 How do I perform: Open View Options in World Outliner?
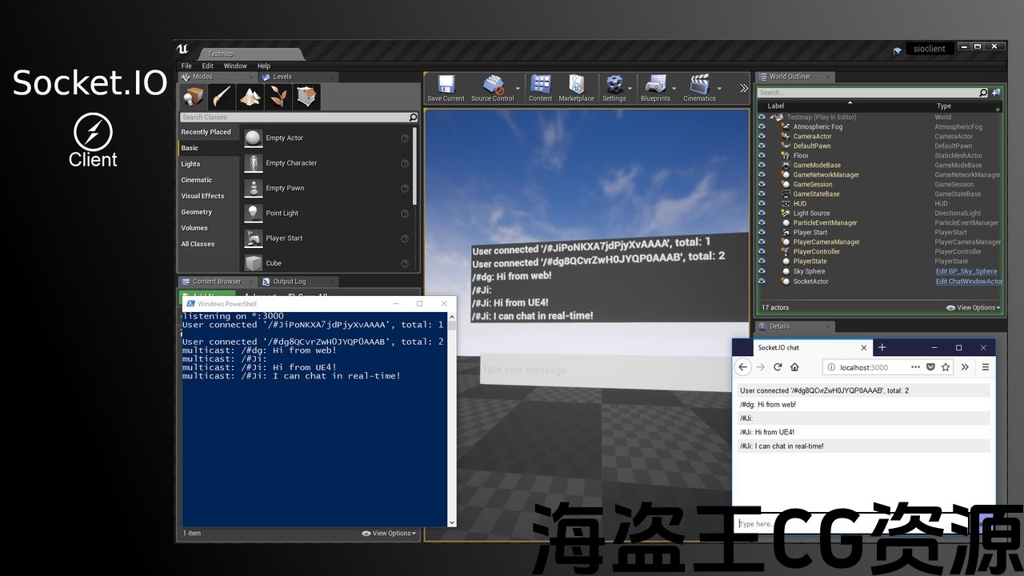[973, 307]
